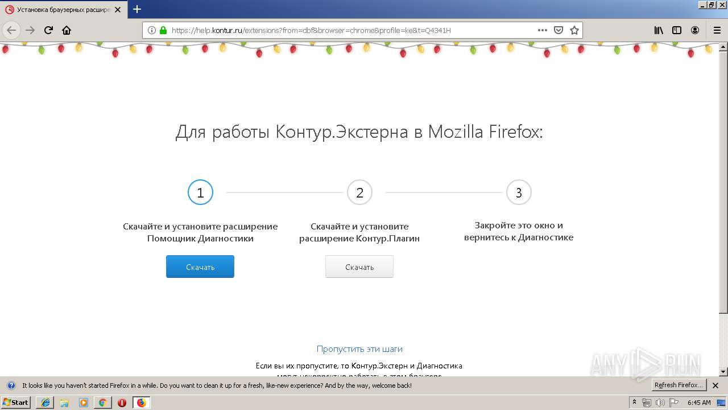Bookmark this page with the star
Screen dimensions: 728x410
tap(574, 30)
